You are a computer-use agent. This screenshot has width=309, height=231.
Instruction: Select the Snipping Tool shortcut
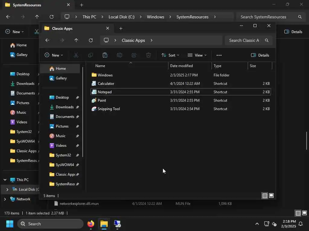[109, 109]
